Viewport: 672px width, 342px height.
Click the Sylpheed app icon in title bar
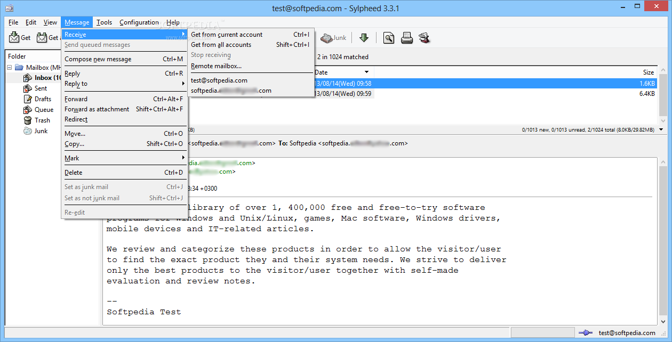(9, 7)
